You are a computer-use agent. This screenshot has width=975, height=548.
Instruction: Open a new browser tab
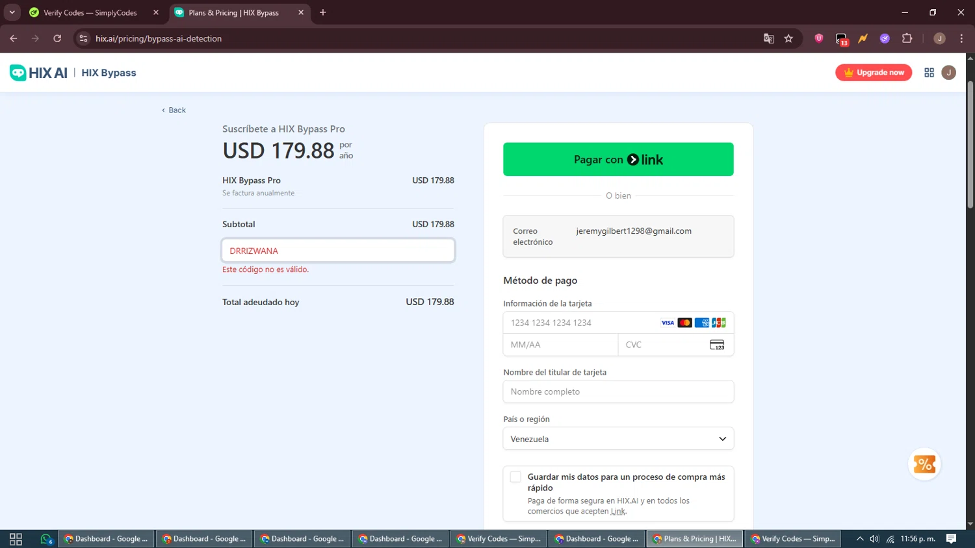[x=323, y=12]
